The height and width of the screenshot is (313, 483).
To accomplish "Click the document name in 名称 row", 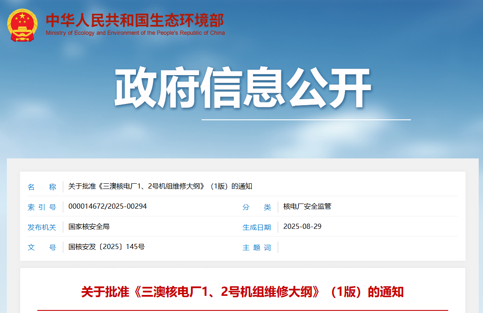I will tap(158, 187).
